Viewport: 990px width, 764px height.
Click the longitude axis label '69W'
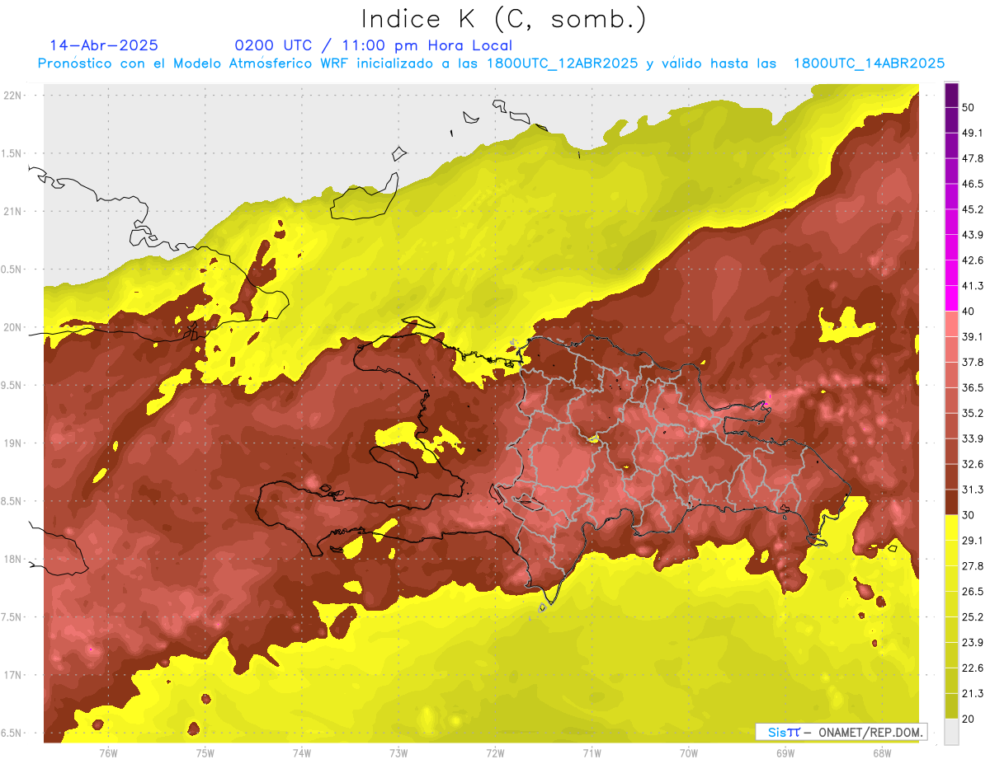coord(785,753)
